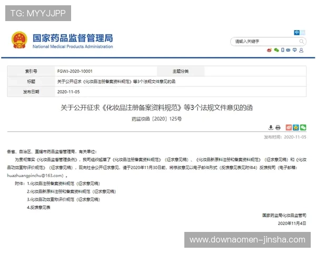Select publish date 2020-11-05 in table
This screenshot has width=316, height=253.
[x=68, y=92]
